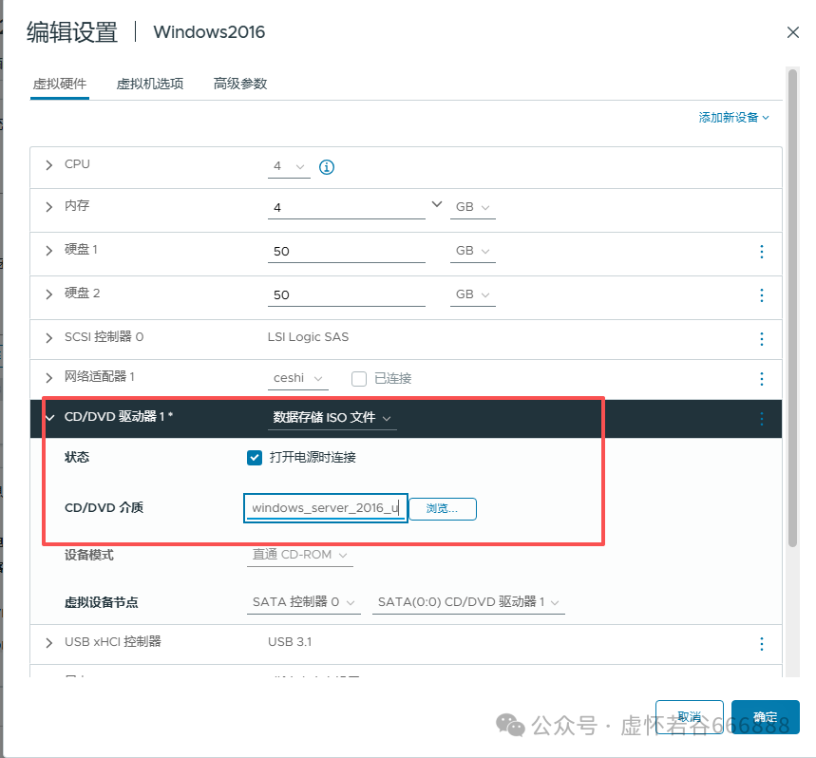Click the 取消 button
This screenshot has width=816, height=758.
(x=689, y=717)
